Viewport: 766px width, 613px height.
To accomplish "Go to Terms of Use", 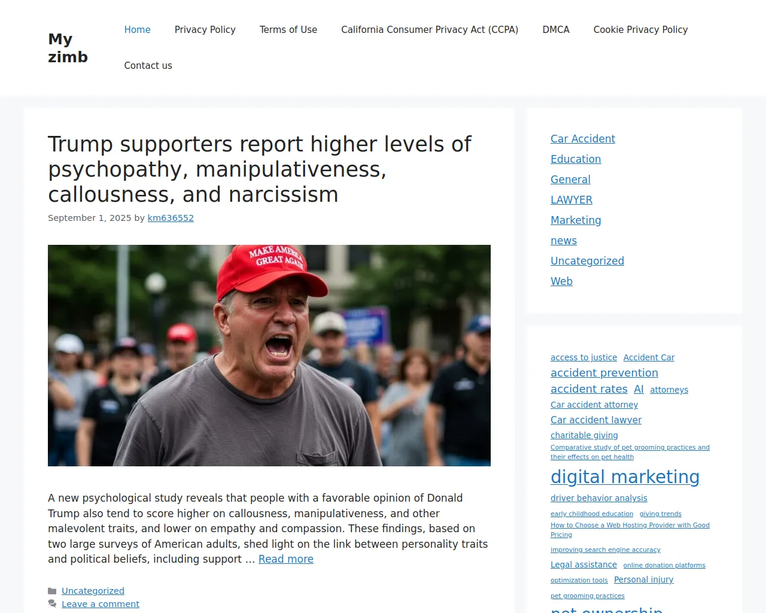I will pyautogui.click(x=288, y=30).
